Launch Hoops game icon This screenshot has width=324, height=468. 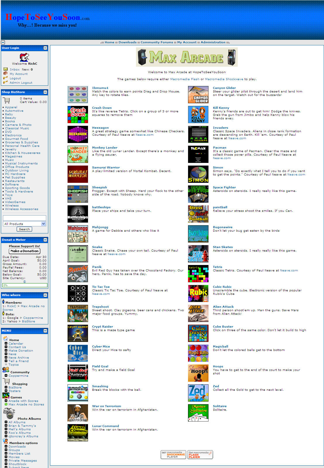[198, 373]
